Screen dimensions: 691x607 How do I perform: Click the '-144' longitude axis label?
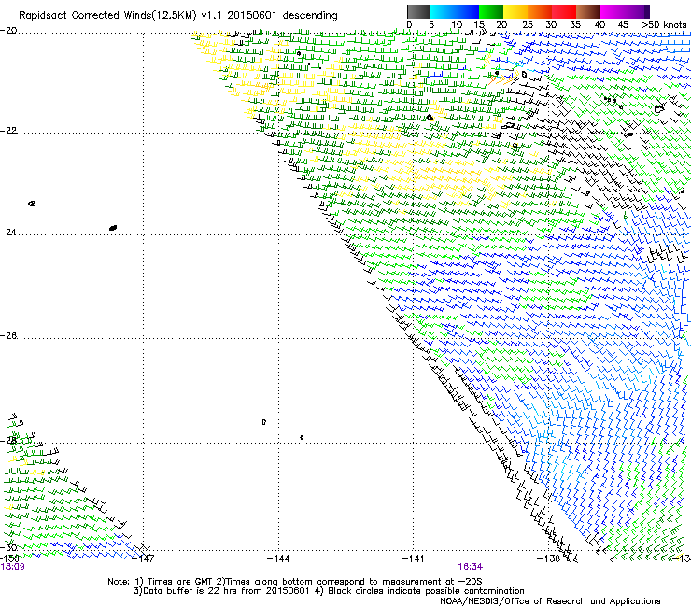pos(278,559)
